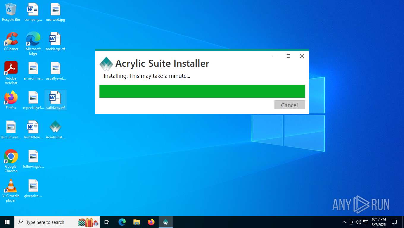Cancel the Acrylic Suite installation

pyautogui.click(x=290, y=105)
